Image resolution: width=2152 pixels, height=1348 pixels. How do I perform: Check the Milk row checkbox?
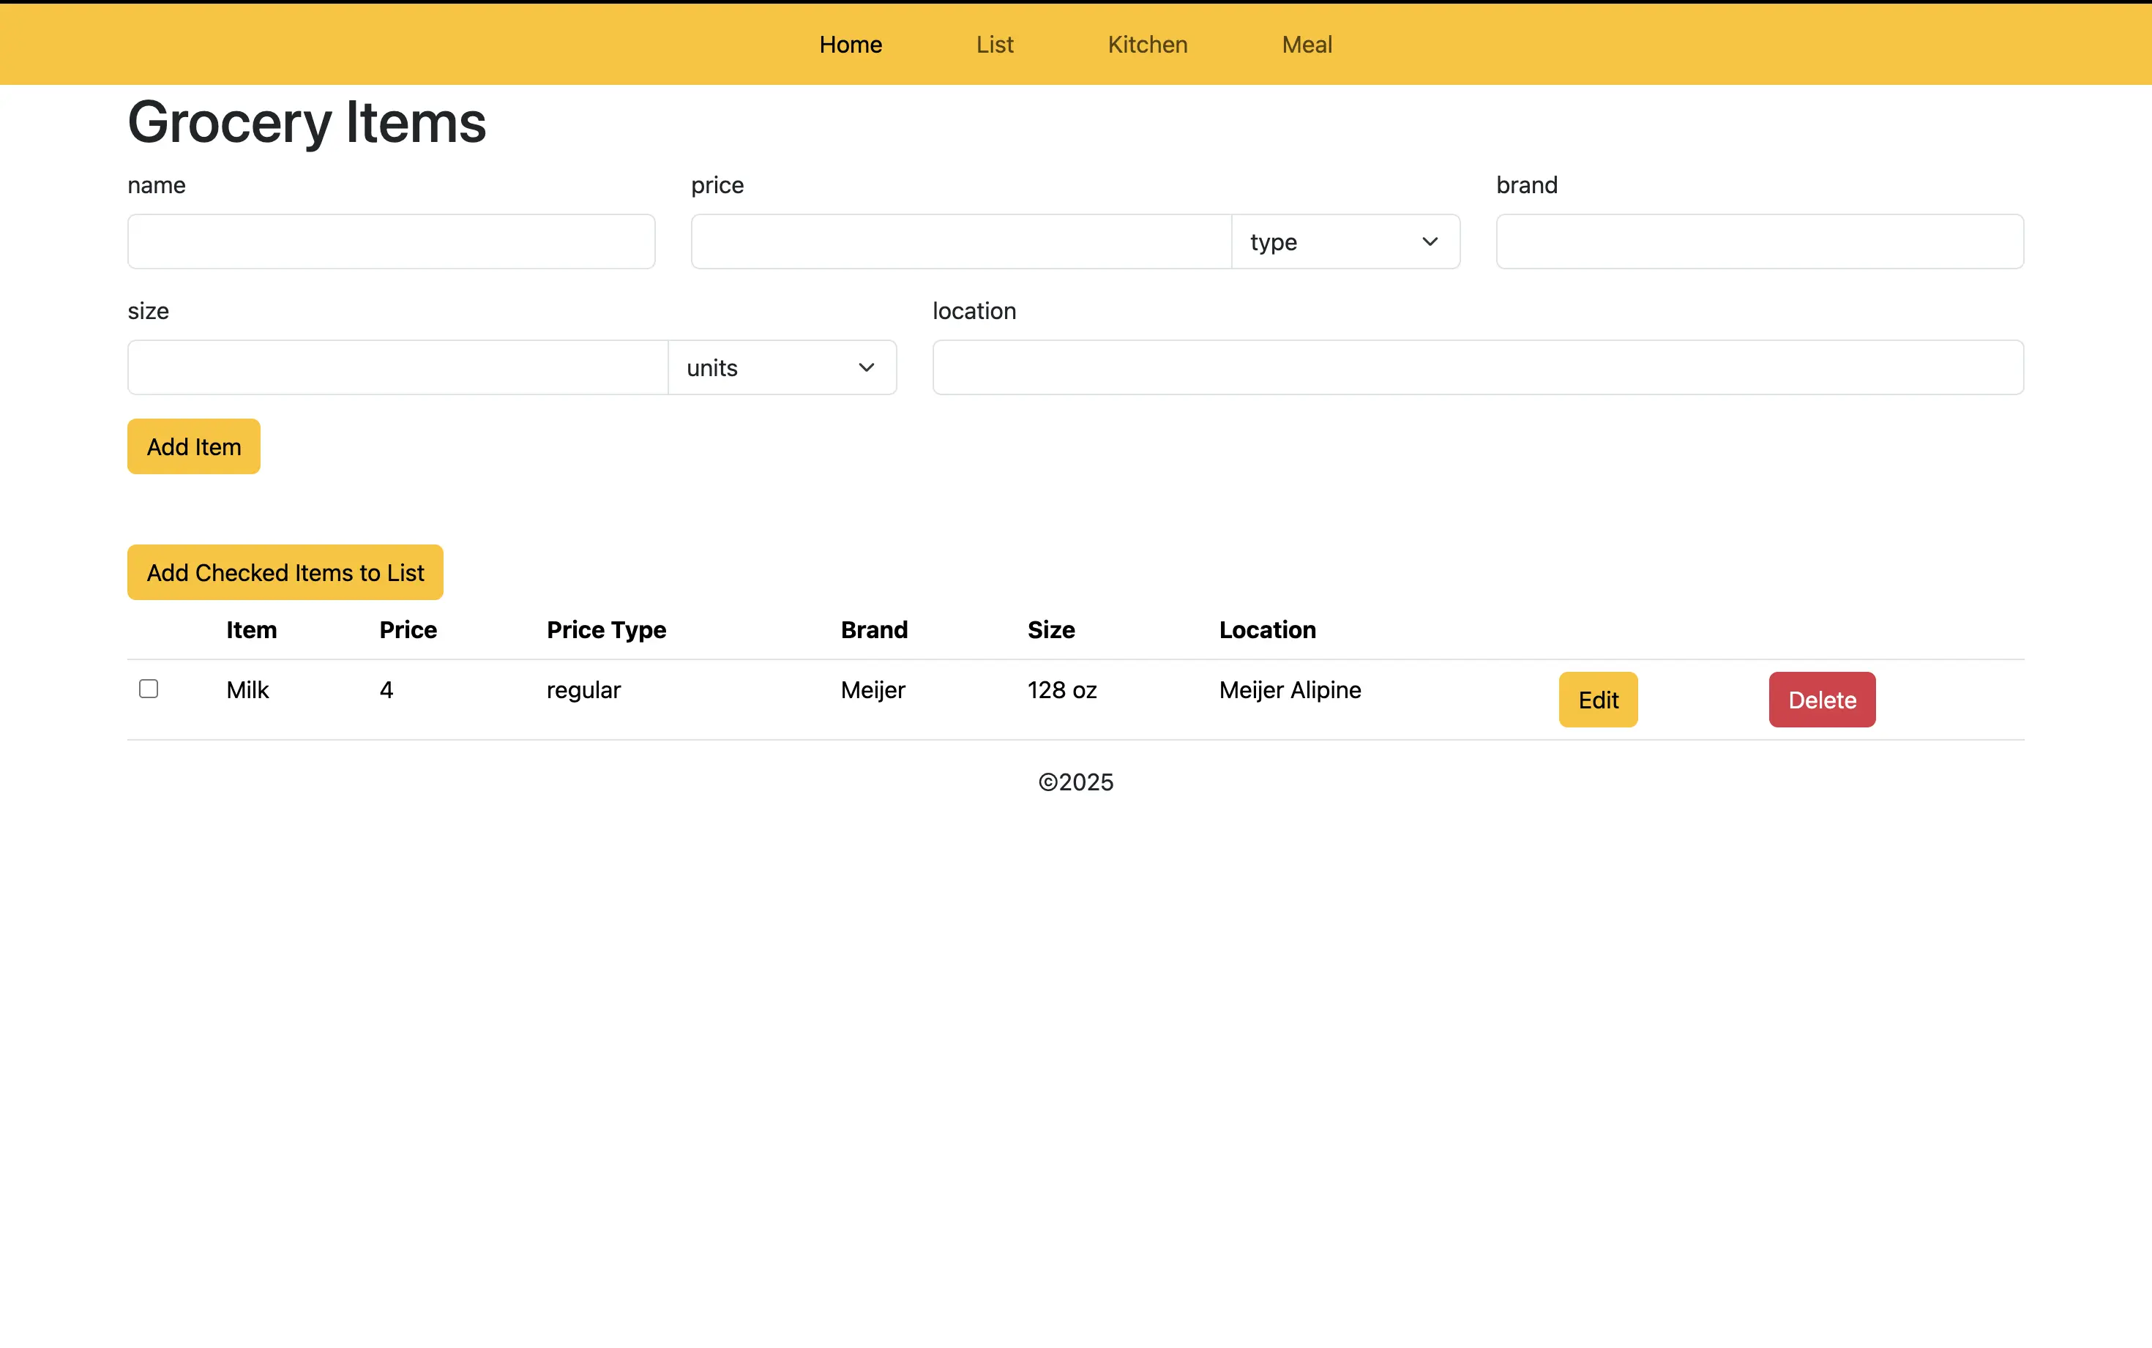click(x=149, y=689)
